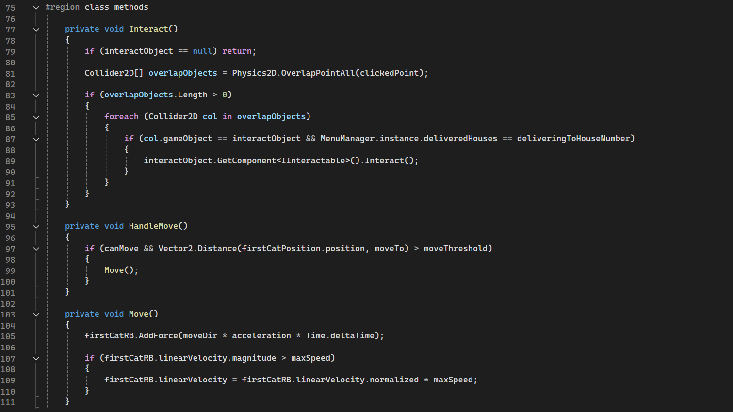Image resolution: width=733 pixels, height=412 pixels.
Task: Collapse the canMove if block fold
Action: click(x=36, y=249)
